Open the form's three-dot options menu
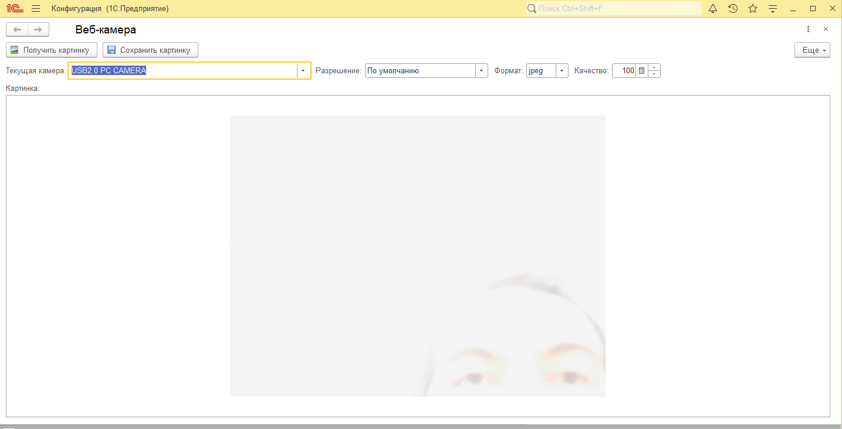Screen dimensions: 842x429 pyautogui.click(x=808, y=29)
